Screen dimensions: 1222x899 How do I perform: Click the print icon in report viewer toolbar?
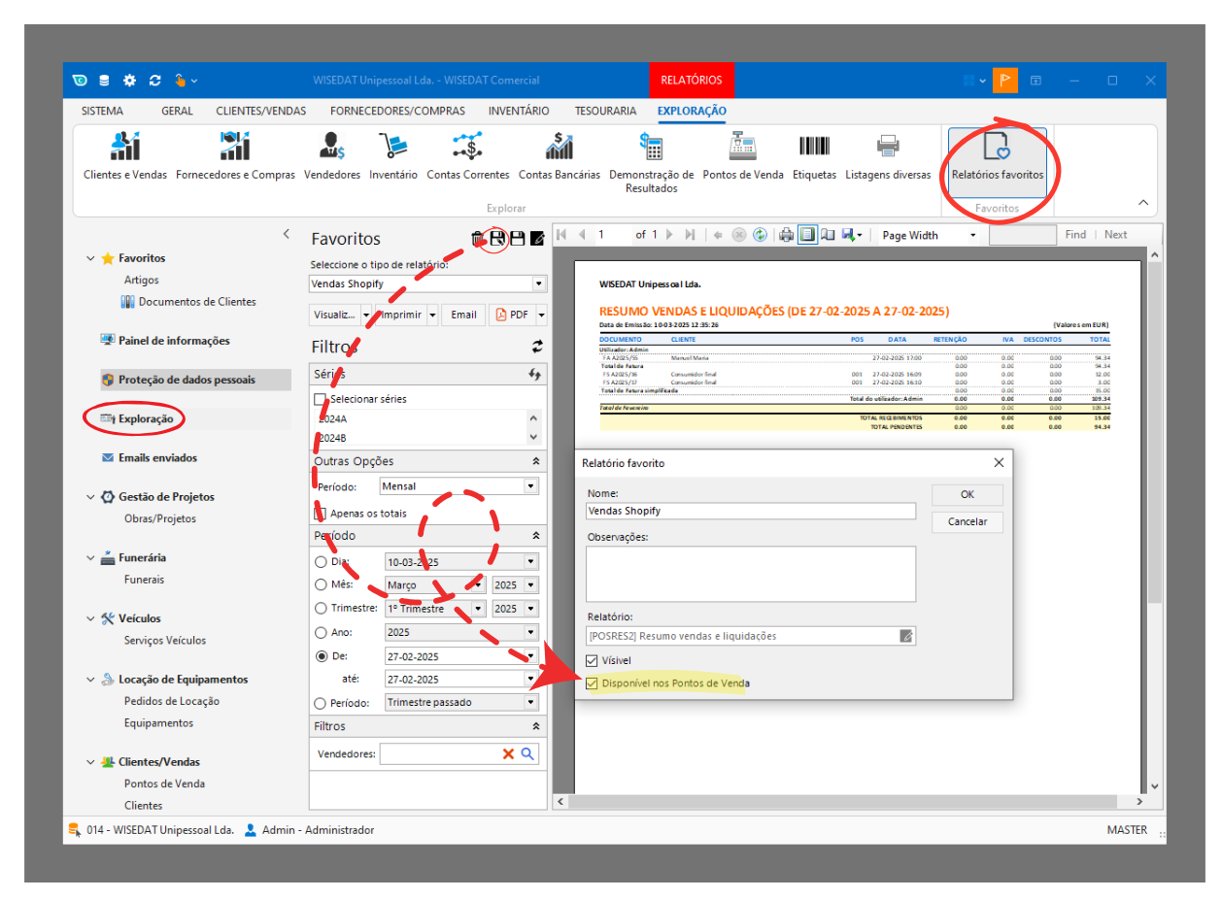[786, 235]
